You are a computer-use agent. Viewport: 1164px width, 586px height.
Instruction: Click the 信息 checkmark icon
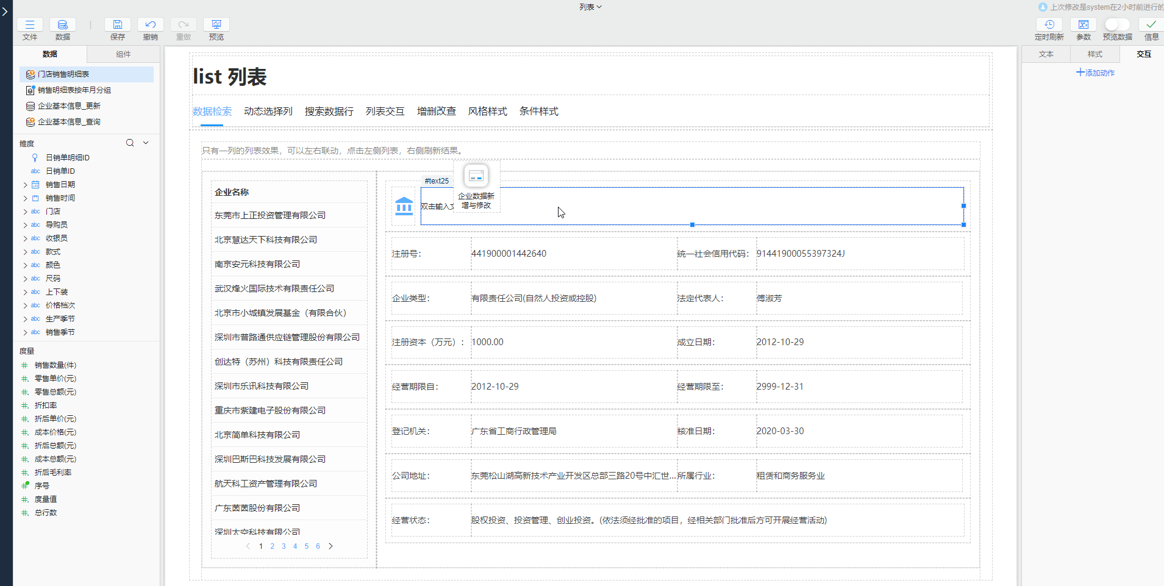click(x=1151, y=25)
